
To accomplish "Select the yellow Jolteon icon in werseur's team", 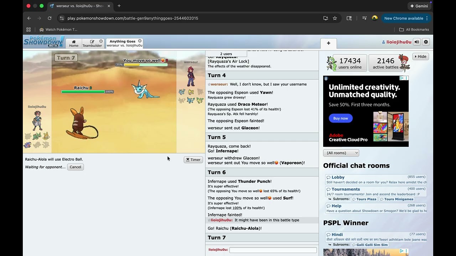I will (191, 92).
